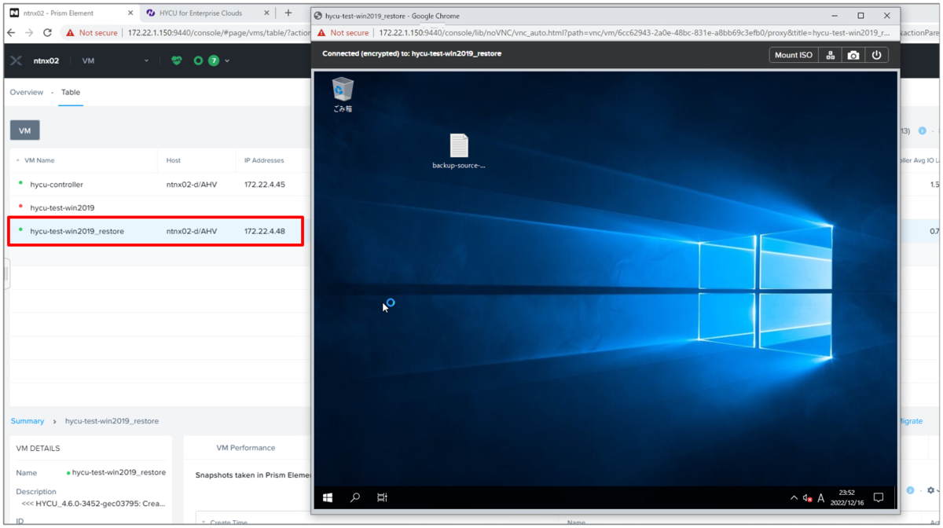
Task: Click Not secure warning in Prism window
Action: [92, 33]
